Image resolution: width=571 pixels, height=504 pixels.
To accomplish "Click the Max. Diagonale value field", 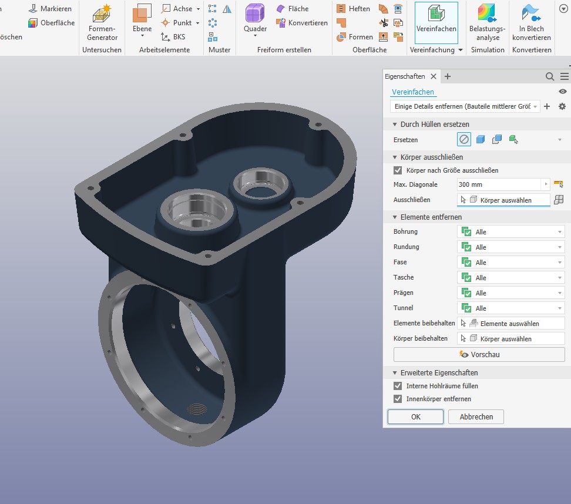I will pos(499,184).
